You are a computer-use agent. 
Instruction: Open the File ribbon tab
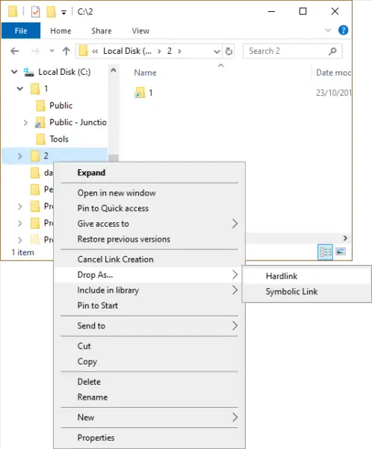click(21, 31)
